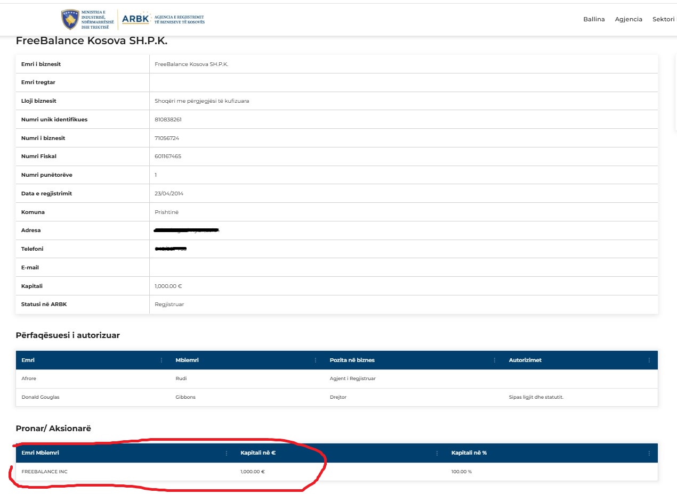This screenshot has height=494, width=677.
Task: Select the name Donald Gouglas
Action: pyautogui.click(x=39, y=397)
